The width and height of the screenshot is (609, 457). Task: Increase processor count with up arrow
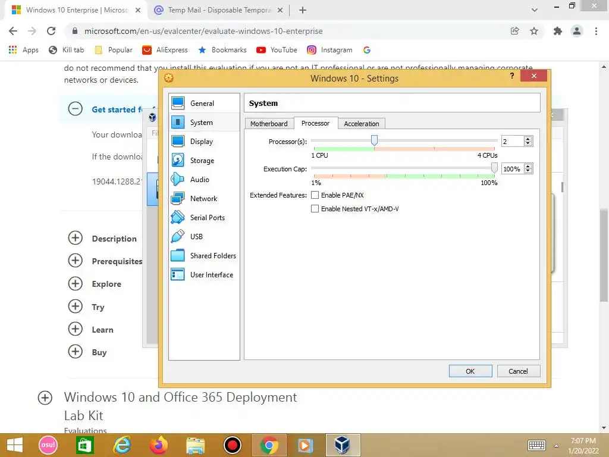528,139
